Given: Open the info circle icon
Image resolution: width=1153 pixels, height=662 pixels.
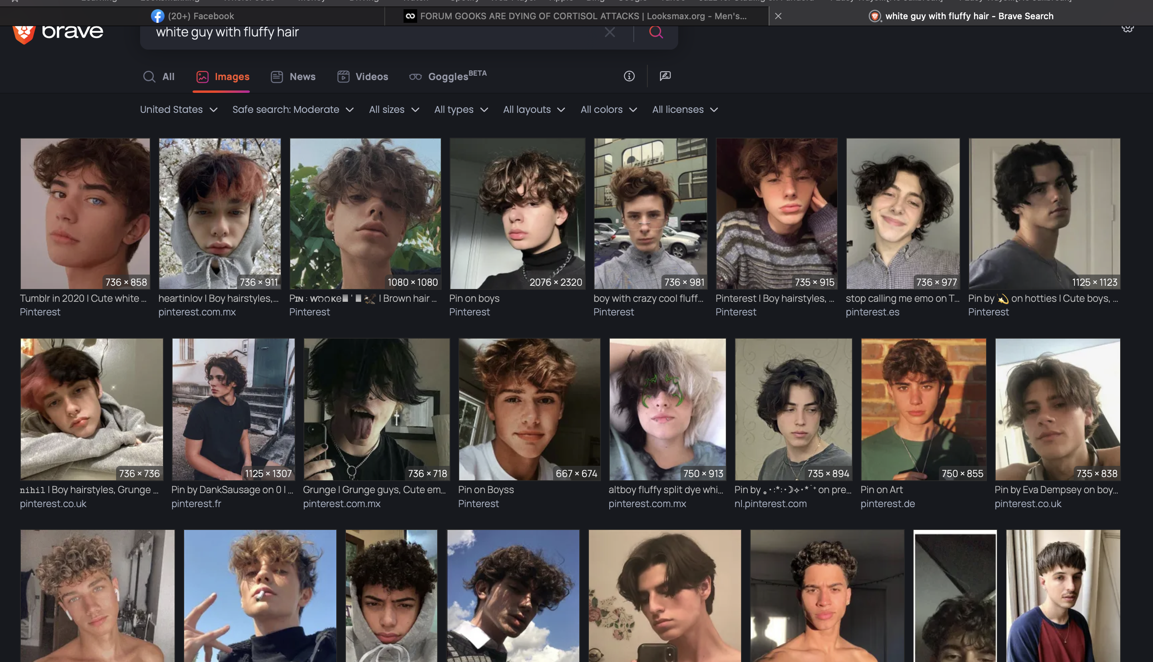Looking at the screenshot, I should coord(629,76).
